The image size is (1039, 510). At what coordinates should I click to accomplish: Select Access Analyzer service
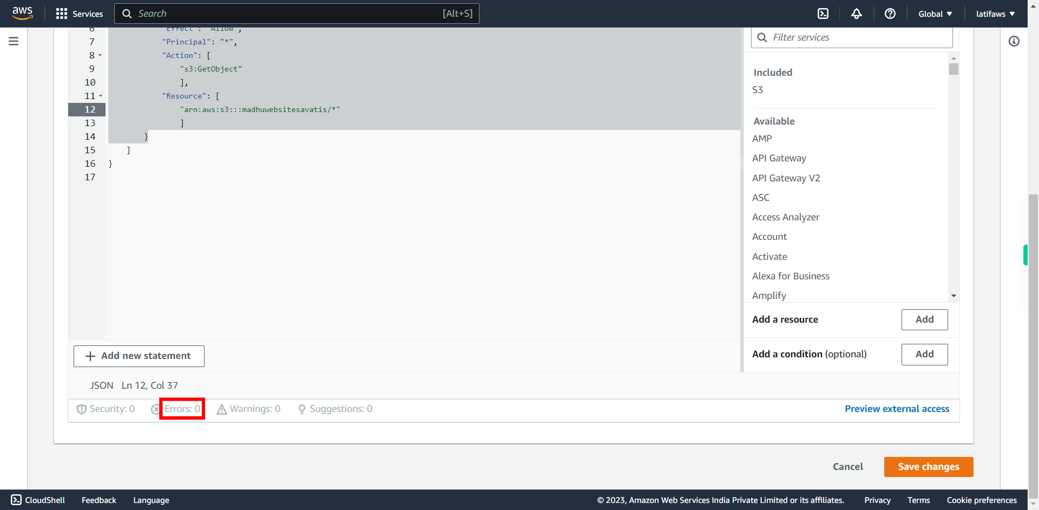pos(786,217)
